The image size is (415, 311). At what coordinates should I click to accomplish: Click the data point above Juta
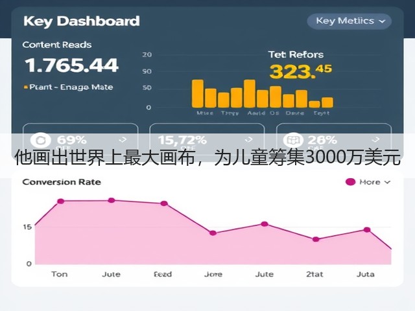coord(367,230)
